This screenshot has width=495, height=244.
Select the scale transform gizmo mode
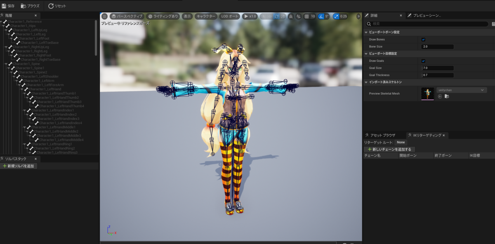(283, 16)
